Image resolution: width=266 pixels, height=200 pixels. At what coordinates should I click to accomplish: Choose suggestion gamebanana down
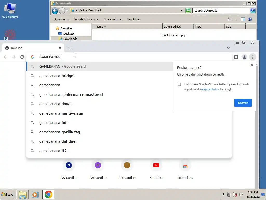99,104
